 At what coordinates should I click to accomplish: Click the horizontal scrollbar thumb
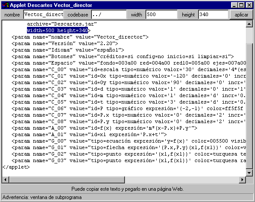click(x=67, y=179)
